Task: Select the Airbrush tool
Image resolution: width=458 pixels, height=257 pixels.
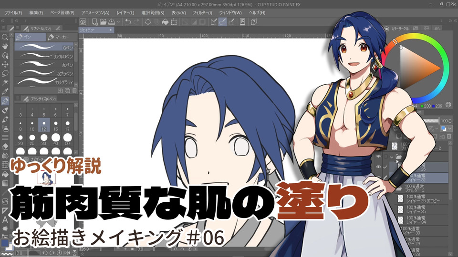Action: pos(5,128)
